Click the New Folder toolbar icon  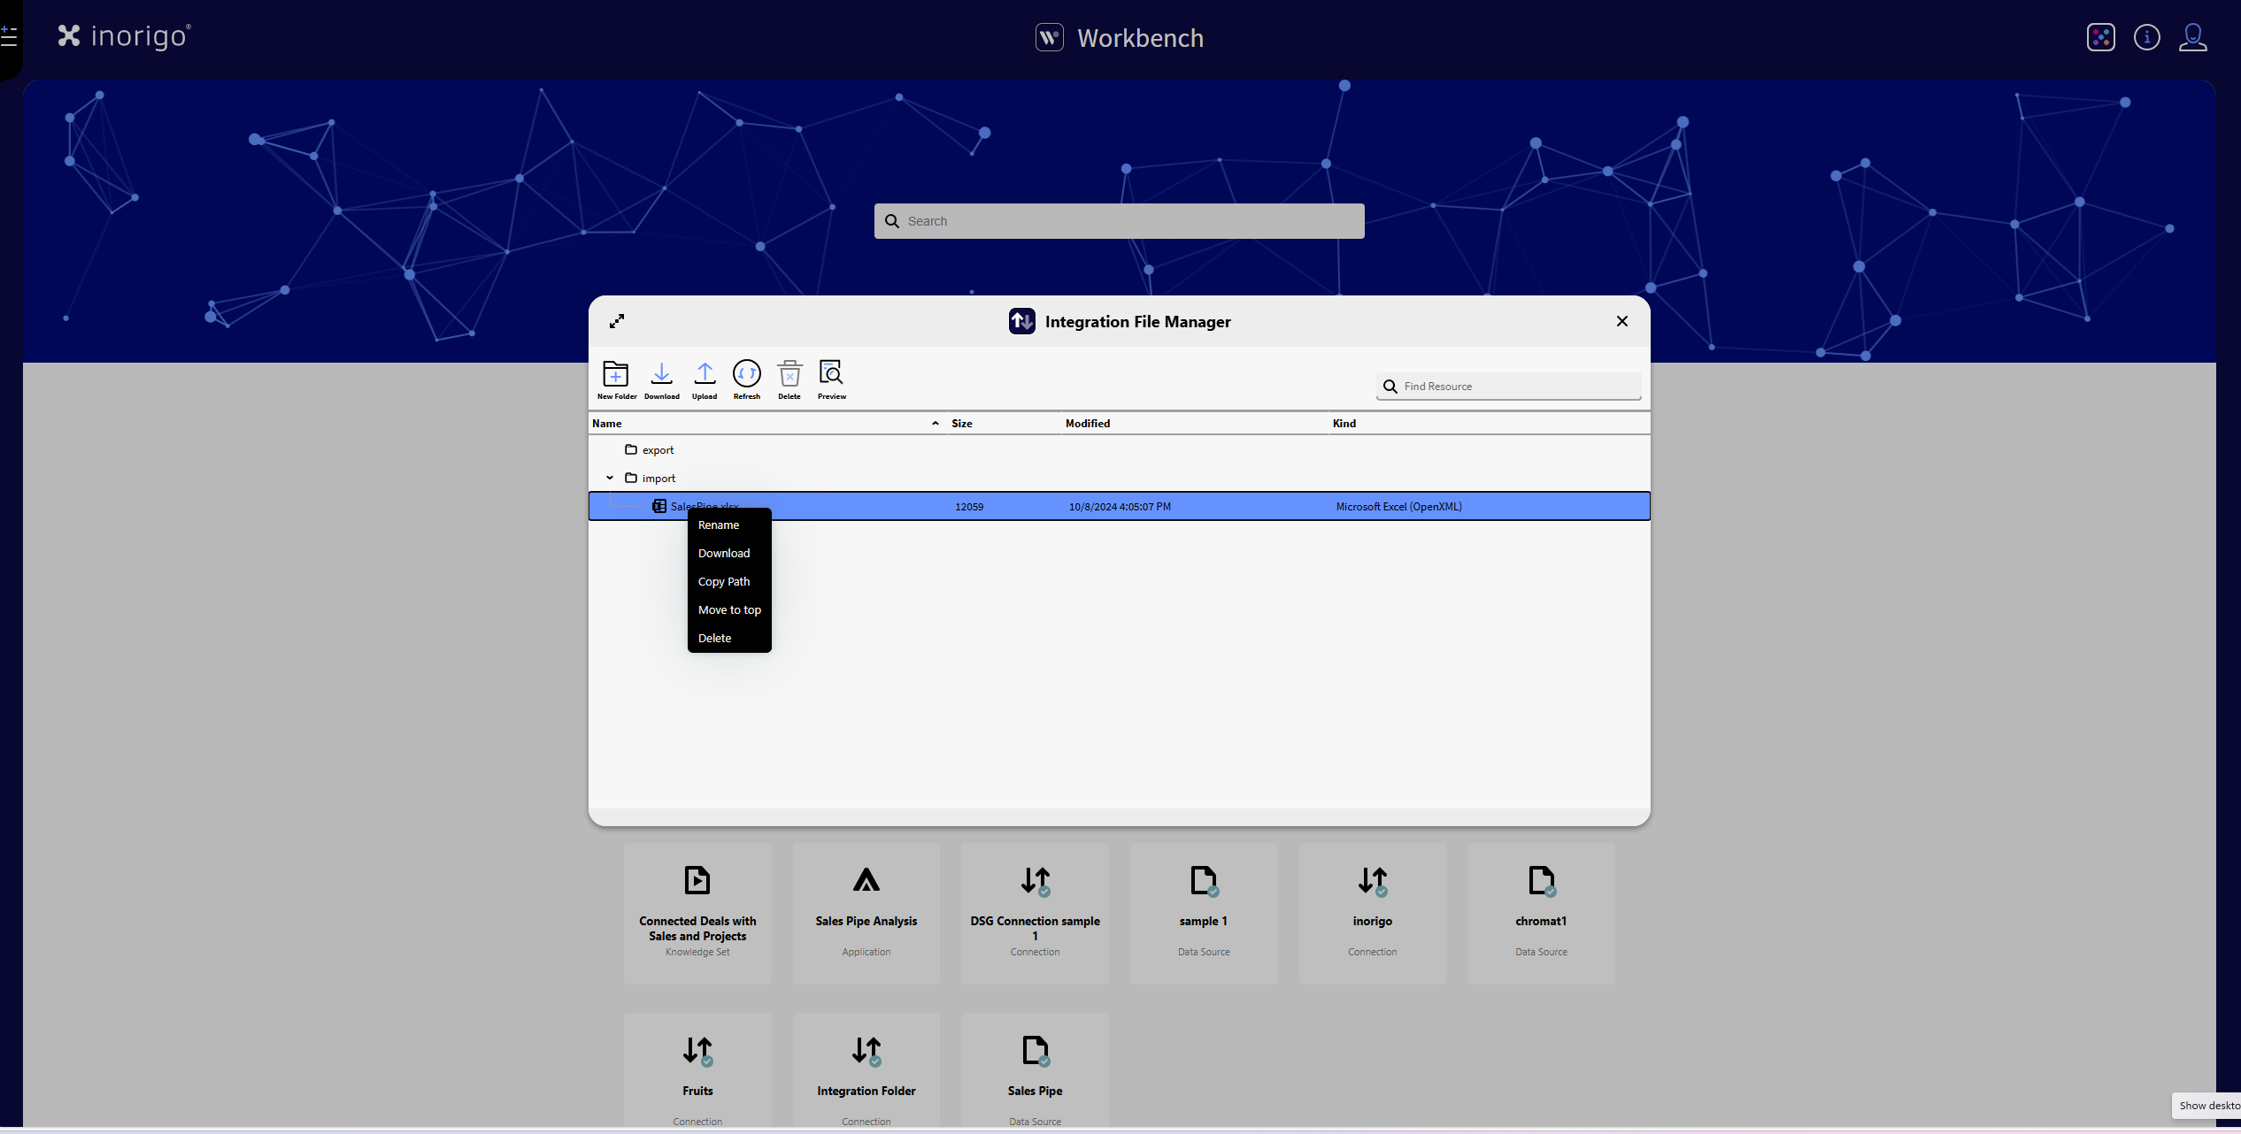[x=616, y=375]
